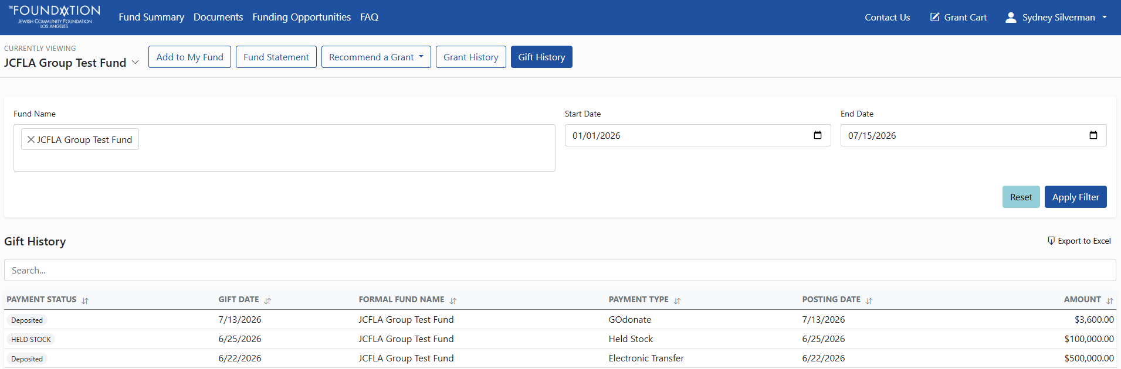Viewport: 1121px width, 369px height.
Task: Click the $500,000.00 amount cell
Action: [1089, 358]
